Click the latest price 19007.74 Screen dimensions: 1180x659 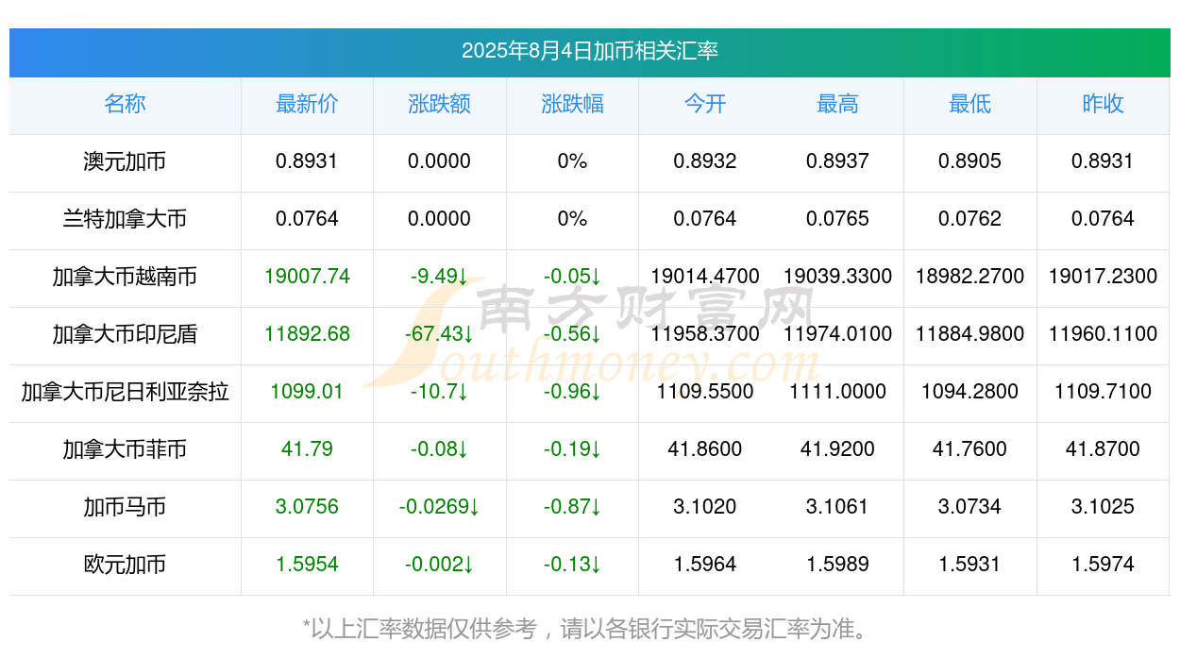coord(307,277)
